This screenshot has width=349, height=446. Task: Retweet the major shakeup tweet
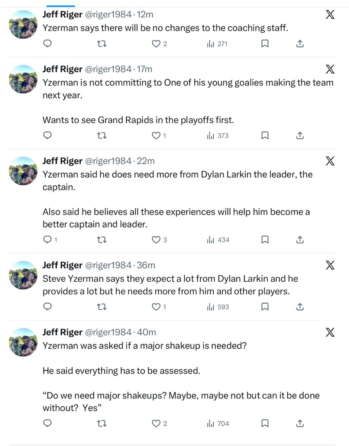(101, 423)
